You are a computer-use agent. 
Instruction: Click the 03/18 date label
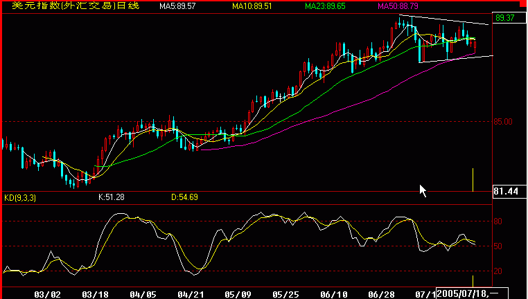pyautogui.click(x=96, y=295)
